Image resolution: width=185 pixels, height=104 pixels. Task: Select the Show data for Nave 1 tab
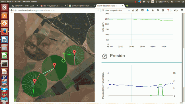click(107, 6)
